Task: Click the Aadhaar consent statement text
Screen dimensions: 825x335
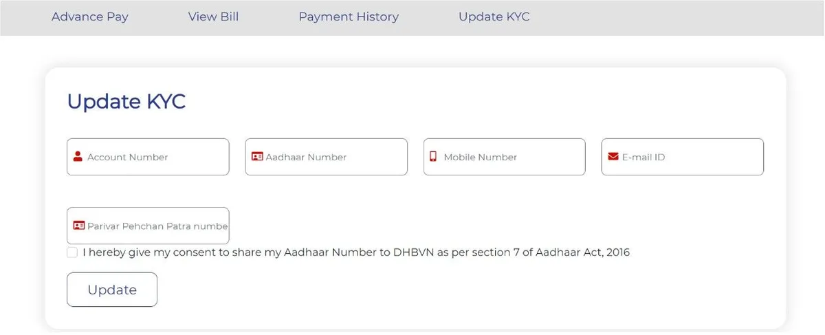Action: pyautogui.click(x=356, y=252)
